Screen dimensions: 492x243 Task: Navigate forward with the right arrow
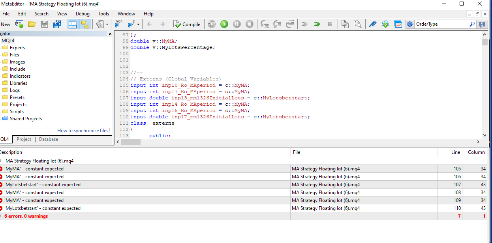tap(162, 24)
